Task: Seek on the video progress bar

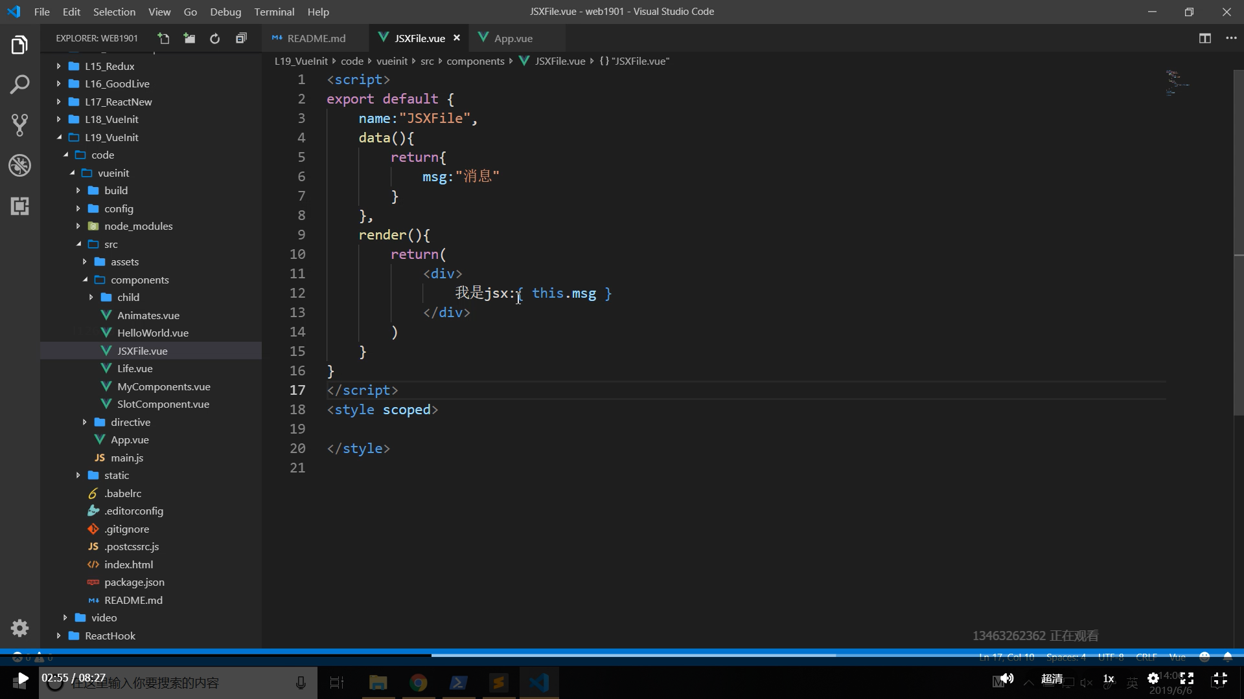Action: tap(622, 655)
